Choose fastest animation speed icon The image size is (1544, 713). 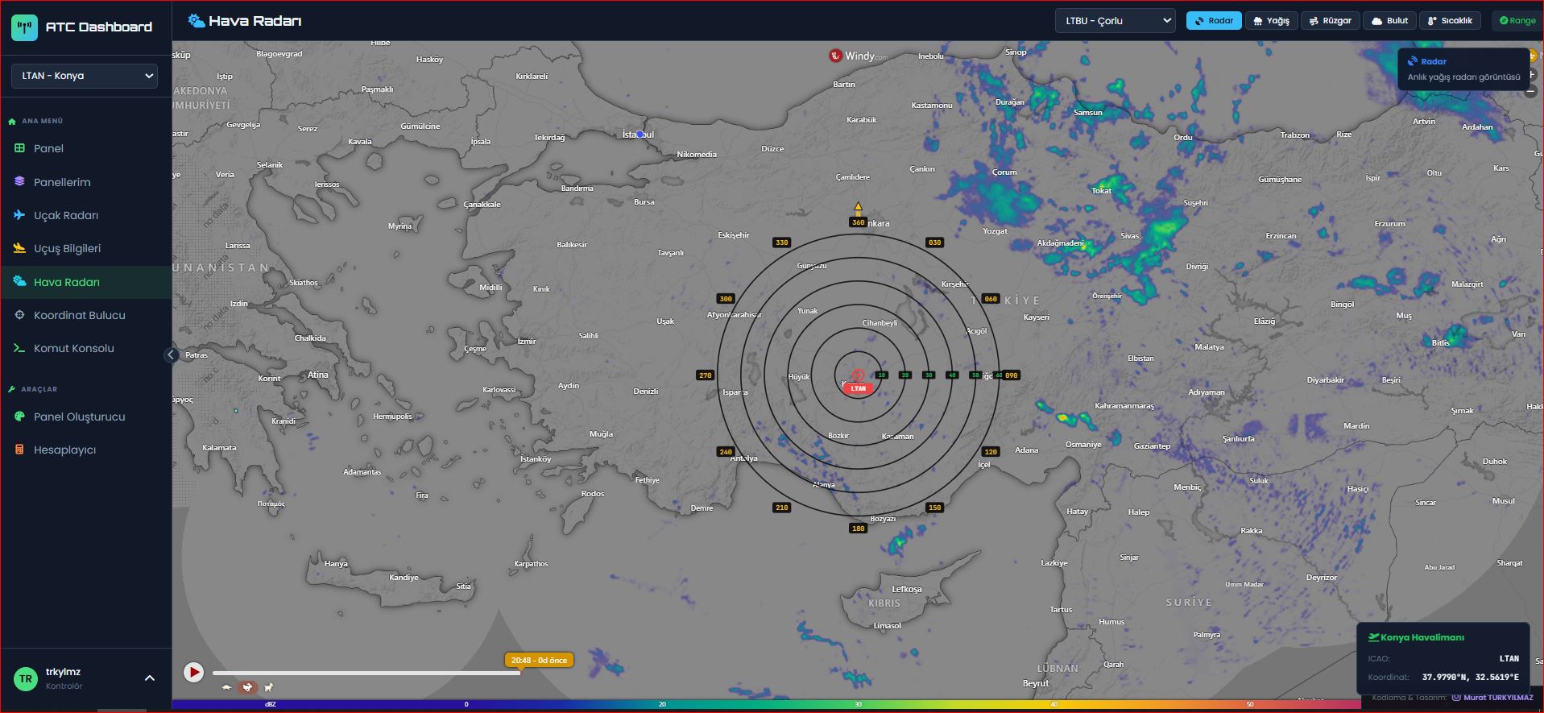(x=269, y=687)
